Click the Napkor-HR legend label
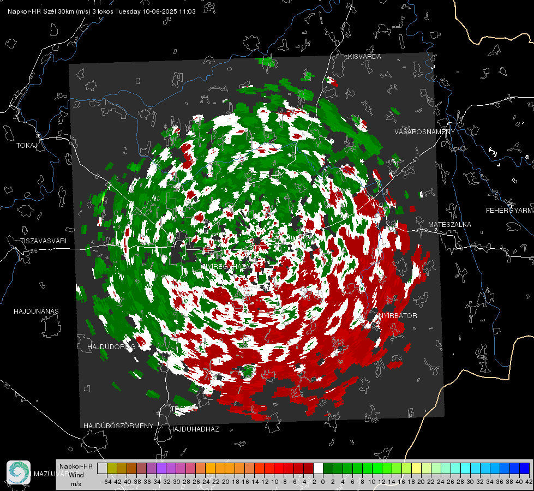Viewport: 534px width, 491px height. 76,466
